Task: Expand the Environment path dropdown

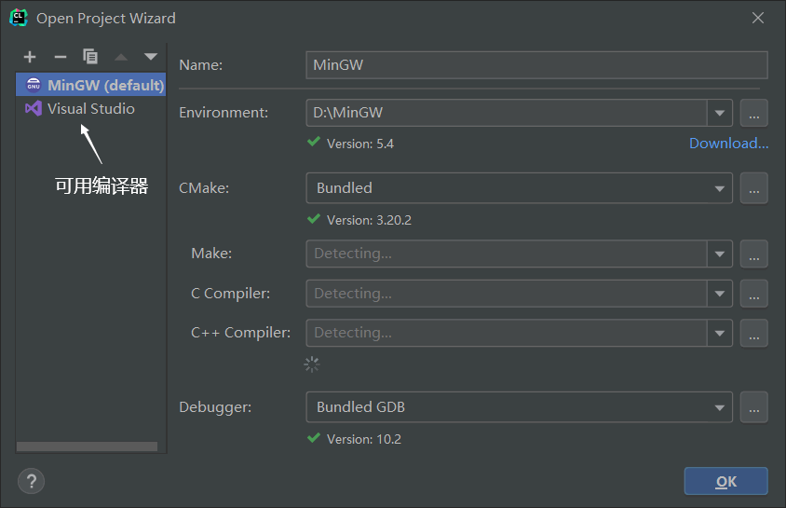Action: tap(720, 113)
